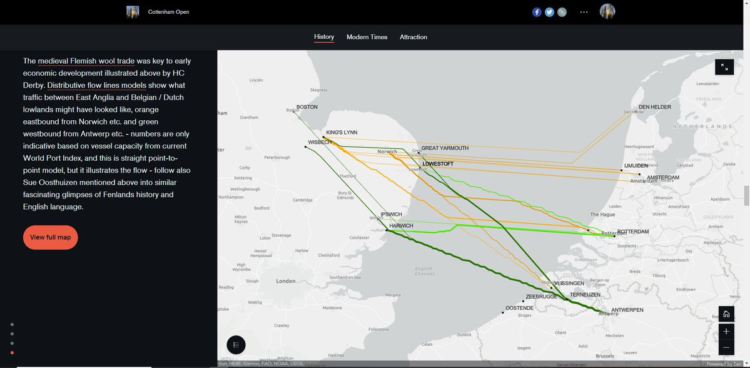Open the three-dot more options menu
750x368 pixels.
pos(584,12)
